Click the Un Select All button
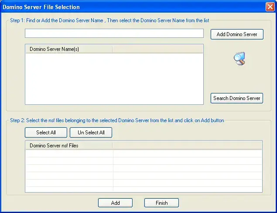Image resolution: width=277 pixels, height=213 pixels. coord(91,133)
